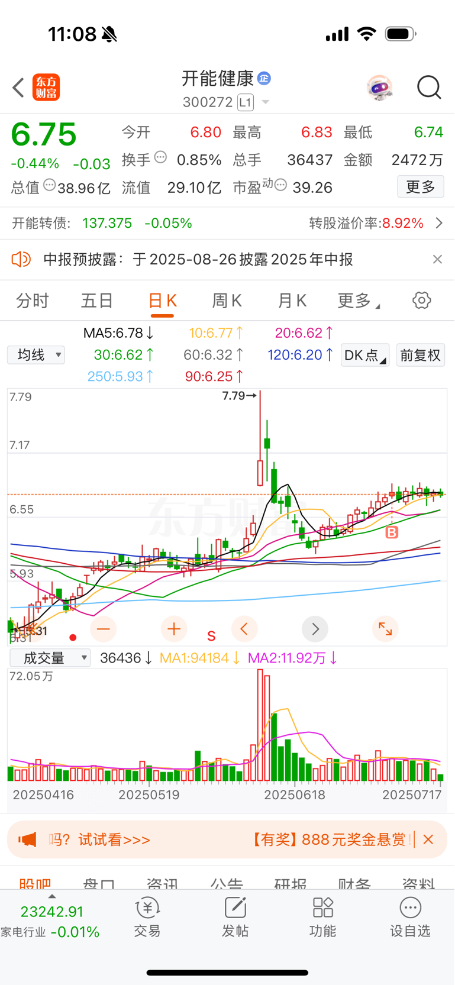Tap the red dot marker under chart
Image resolution: width=455 pixels, height=985 pixels.
tap(73, 637)
